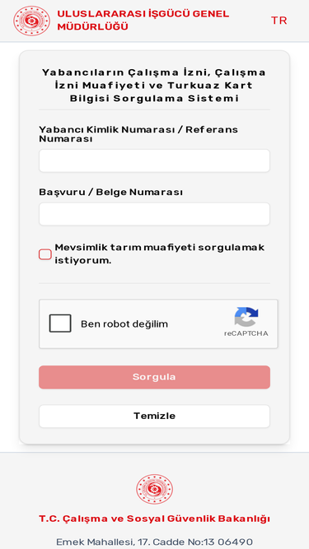Screen dimensions: 309x549
Task: Click the Mevsimlik tarım muafiyeti sorgulamak label text
Action: click(x=159, y=254)
